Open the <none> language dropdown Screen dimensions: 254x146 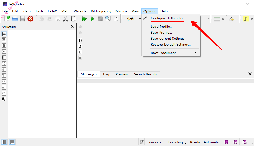(x=156, y=142)
